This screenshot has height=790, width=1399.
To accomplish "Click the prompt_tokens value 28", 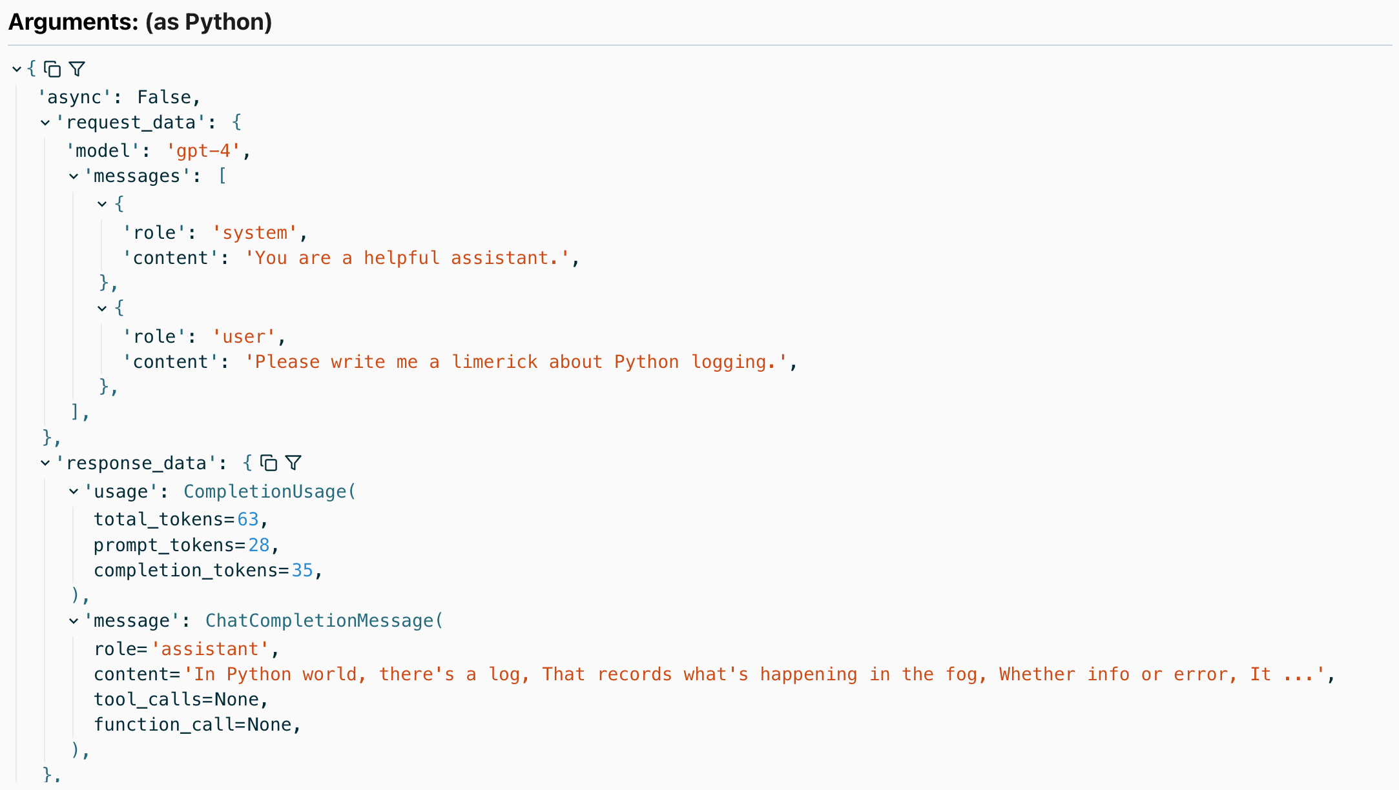I will (258, 545).
